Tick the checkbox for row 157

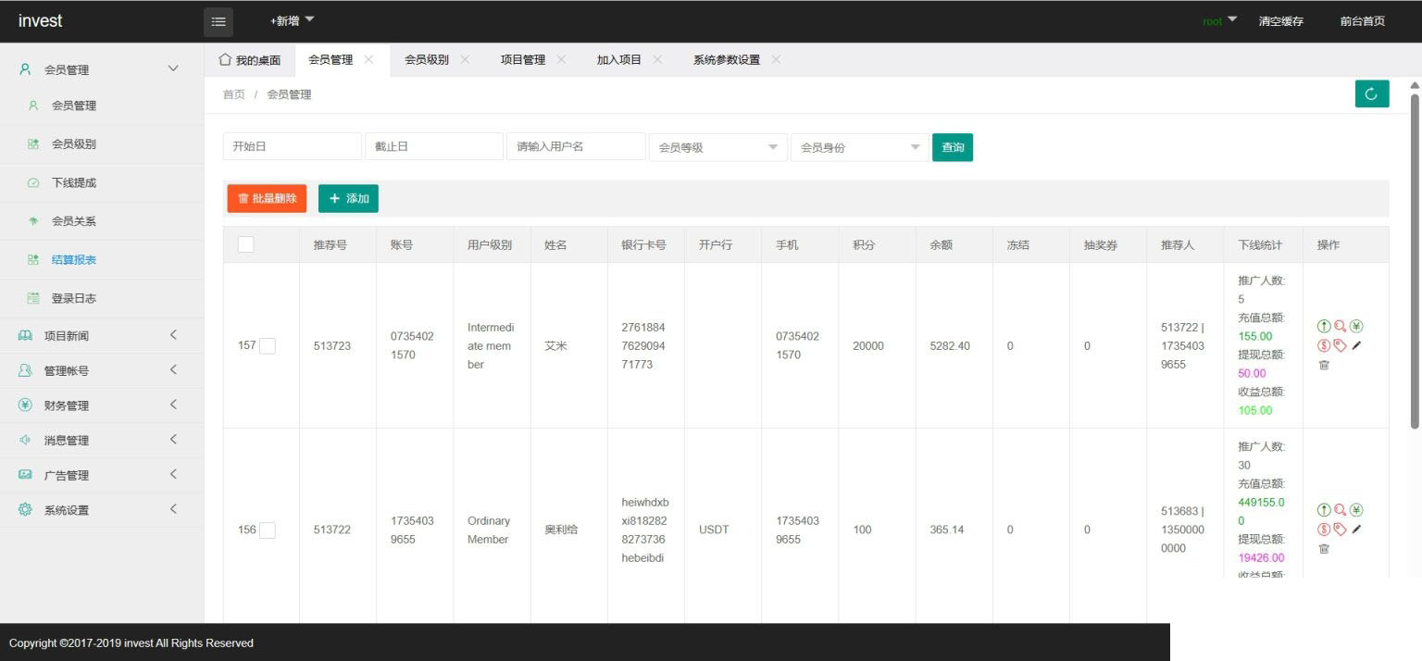268,345
